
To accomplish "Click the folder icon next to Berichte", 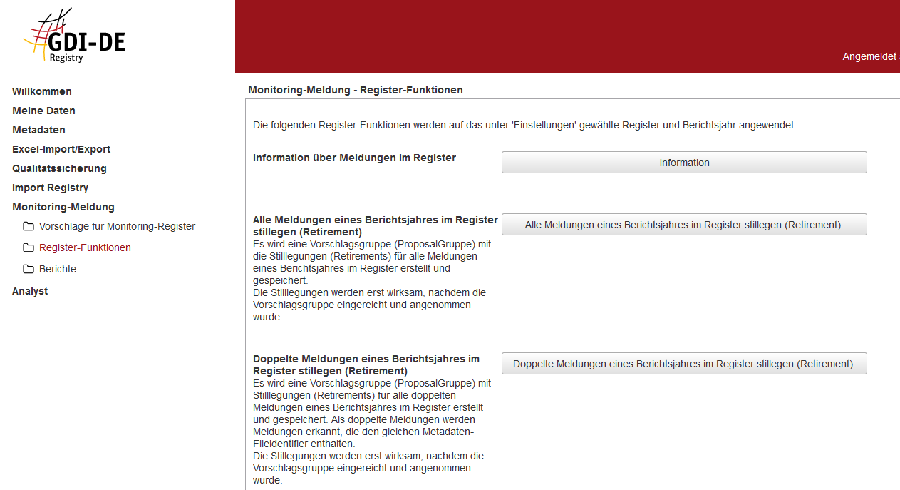I will 29,270.
